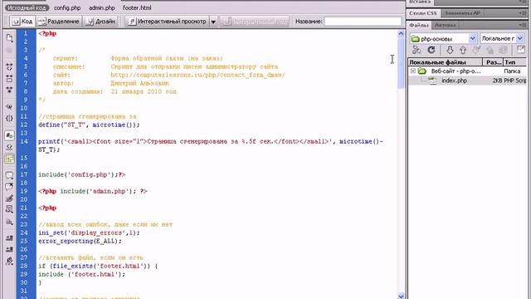Click the site folder icon in file tree

coord(422,71)
